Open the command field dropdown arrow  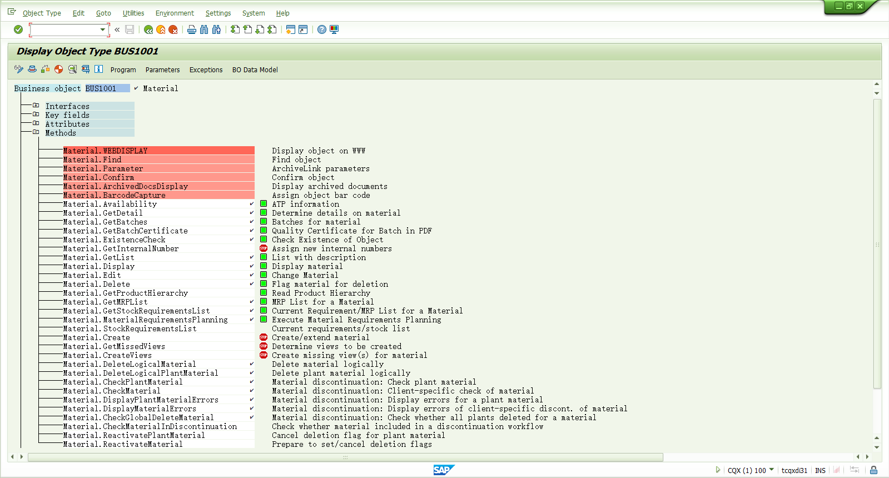point(102,29)
